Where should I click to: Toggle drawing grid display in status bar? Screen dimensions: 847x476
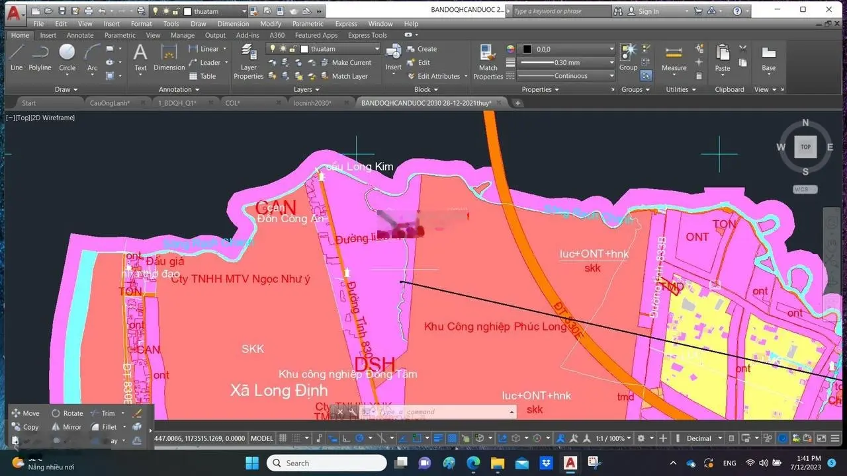pyautogui.click(x=283, y=438)
